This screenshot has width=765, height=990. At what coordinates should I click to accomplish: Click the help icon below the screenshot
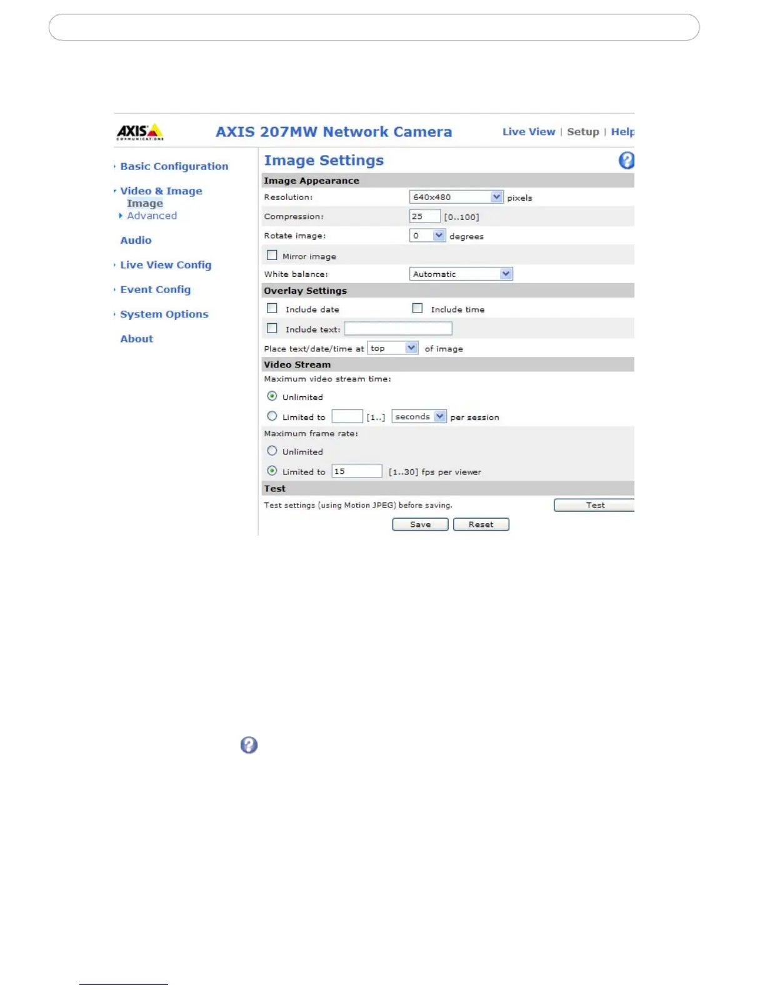[x=249, y=745]
